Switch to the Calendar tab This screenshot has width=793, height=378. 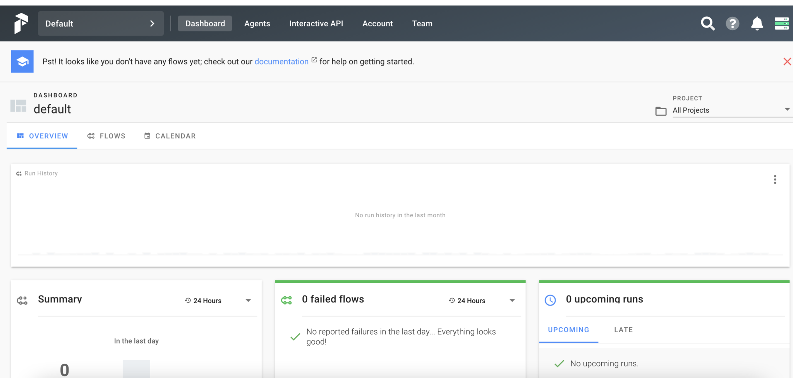click(x=170, y=136)
